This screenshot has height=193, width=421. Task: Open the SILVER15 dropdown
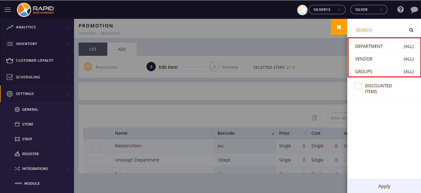(x=327, y=10)
